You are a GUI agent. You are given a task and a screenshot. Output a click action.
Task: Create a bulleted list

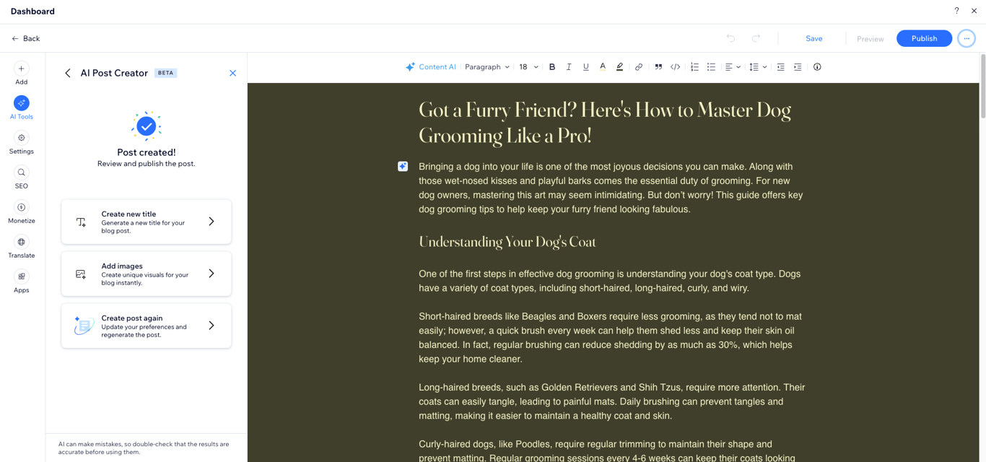click(x=711, y=66)
